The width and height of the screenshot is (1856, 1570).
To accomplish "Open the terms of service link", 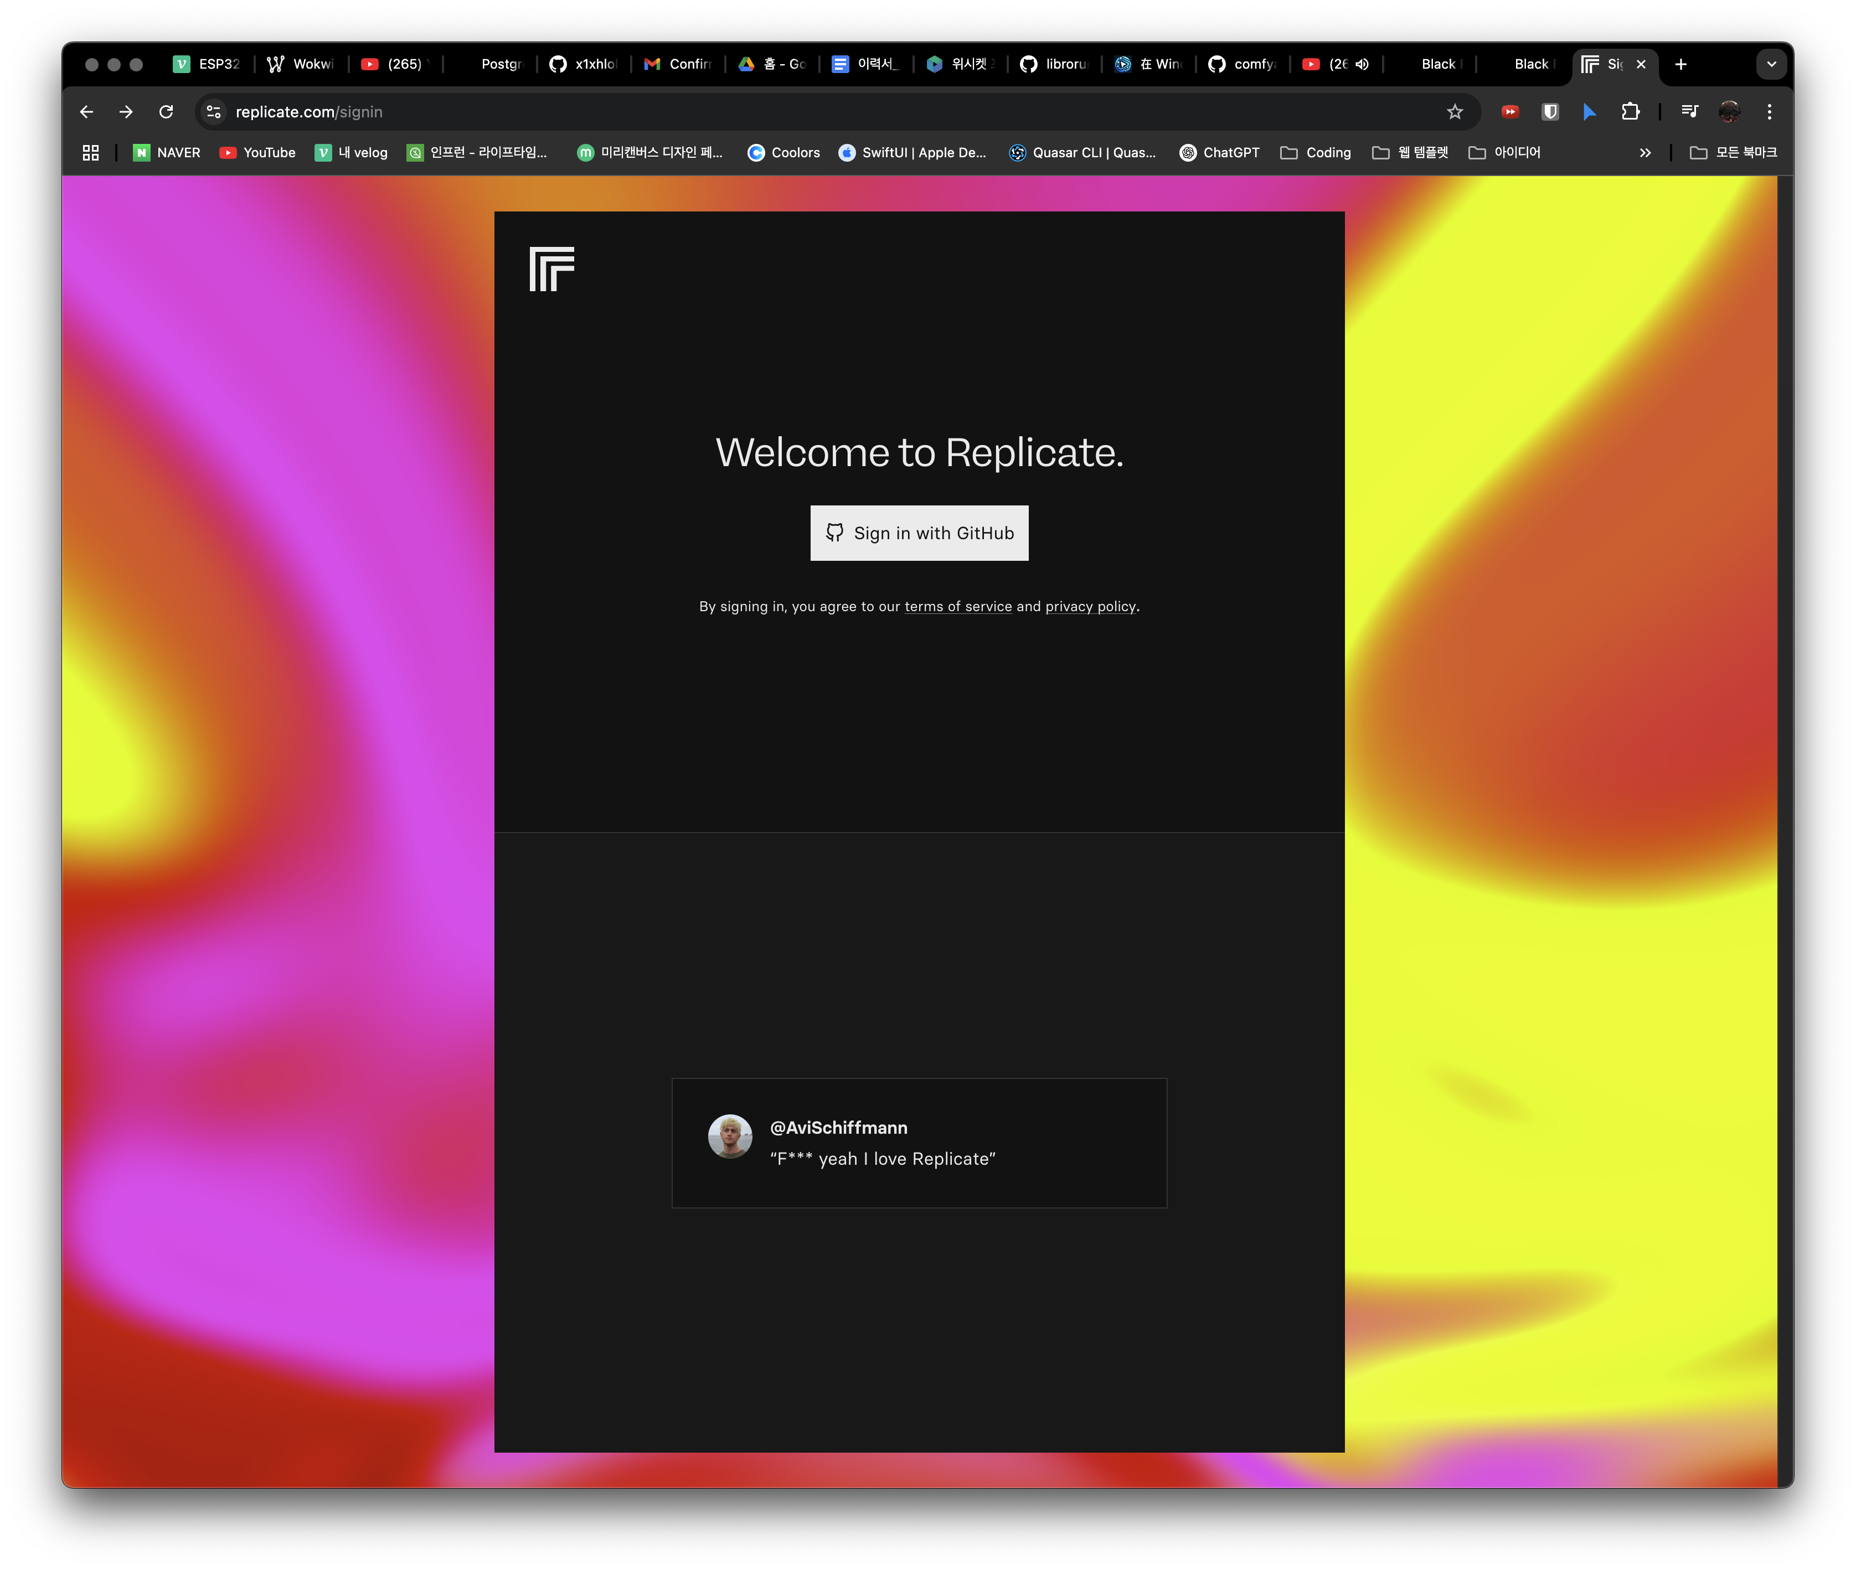I will pos(958,606).
